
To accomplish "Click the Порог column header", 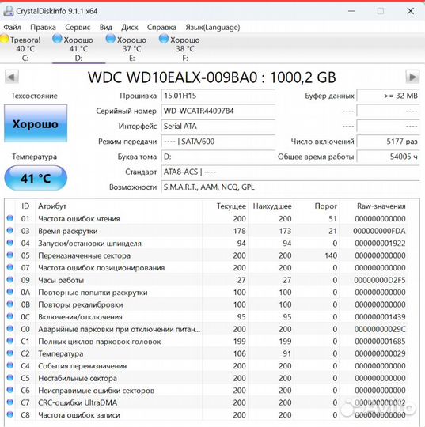I will (326, 206).
